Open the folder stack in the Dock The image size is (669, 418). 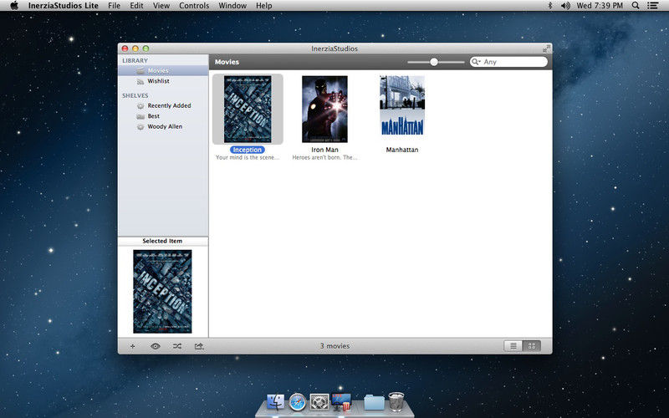pos(374,402)
